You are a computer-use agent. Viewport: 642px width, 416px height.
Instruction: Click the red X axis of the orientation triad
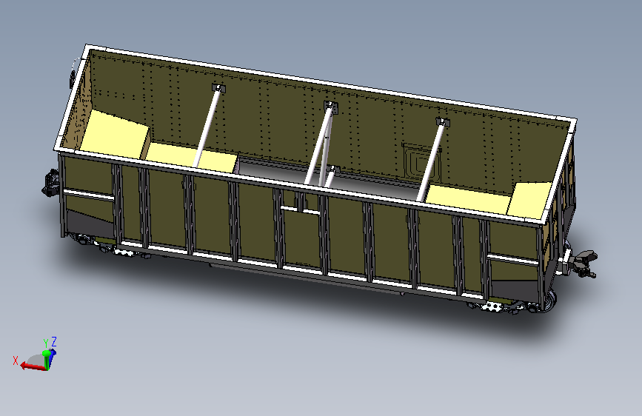(x=33, y=366)
